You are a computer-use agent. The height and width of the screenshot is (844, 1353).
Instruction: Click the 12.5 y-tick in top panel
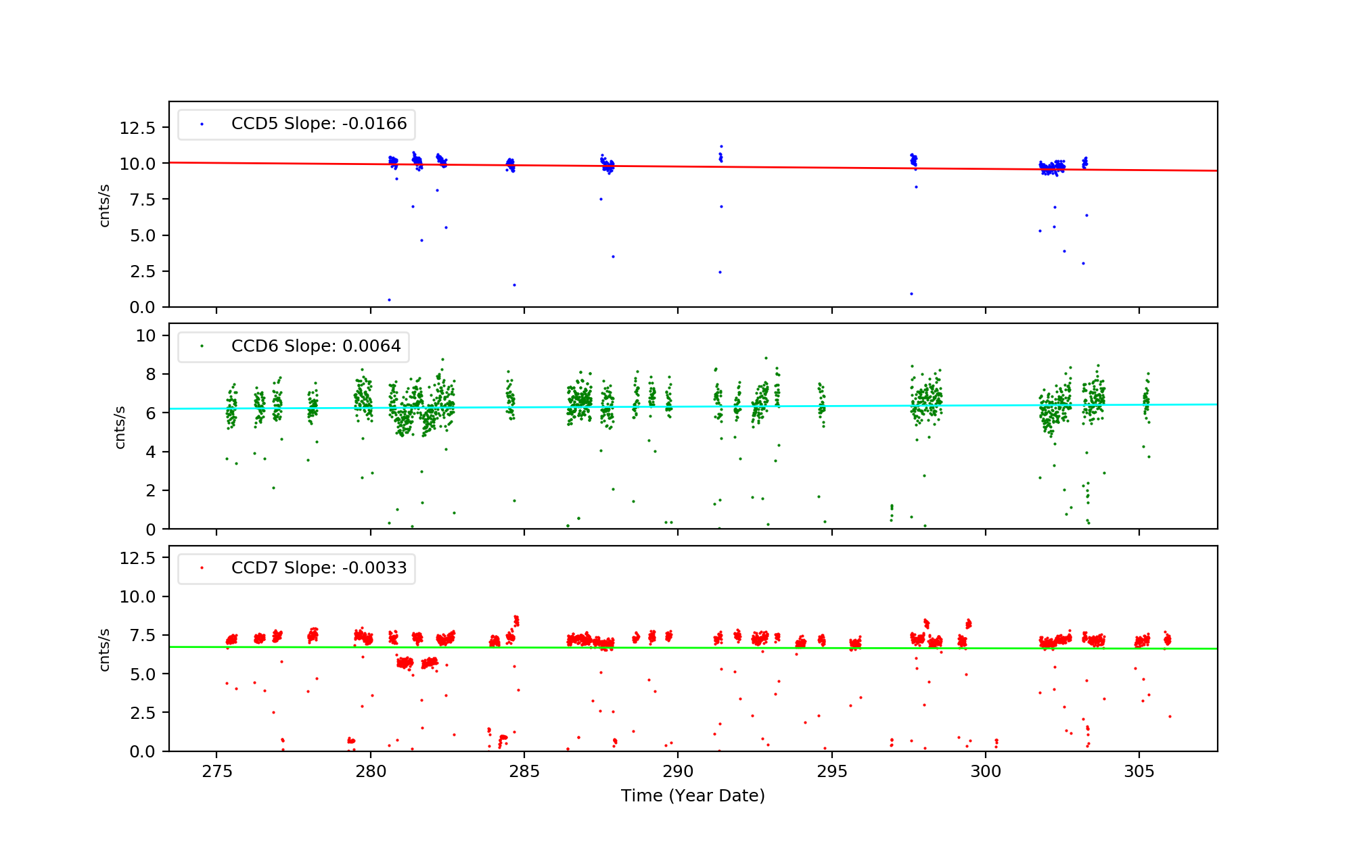point(137,128)
